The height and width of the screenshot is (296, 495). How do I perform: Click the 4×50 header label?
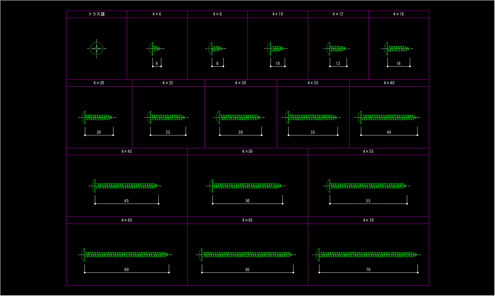coord(247,152)
